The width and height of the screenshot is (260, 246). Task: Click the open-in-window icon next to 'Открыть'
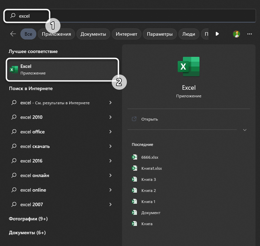[134, 119]
